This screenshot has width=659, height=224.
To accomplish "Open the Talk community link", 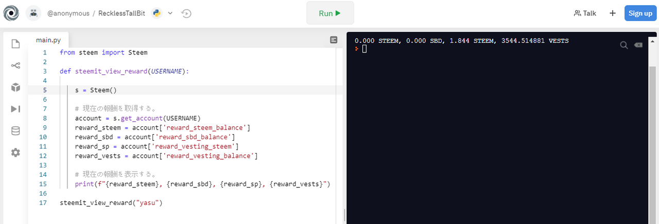I will pyautogui.click(x=585, y=13).
